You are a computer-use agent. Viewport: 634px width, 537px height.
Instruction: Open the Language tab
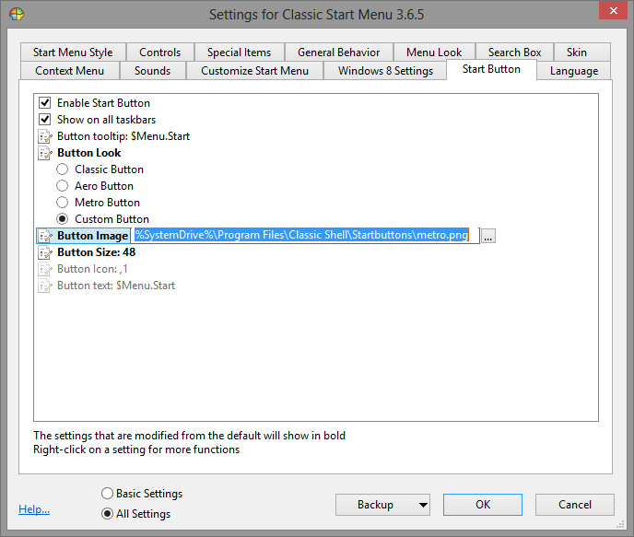click(574, 71)
